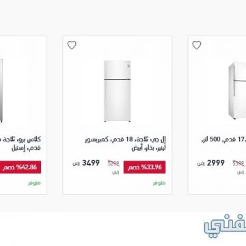The height and width of the screenshot is (246, 246).
Task: Open the 17 قدم، 500 لتر product title
Action: pos(223,139)
